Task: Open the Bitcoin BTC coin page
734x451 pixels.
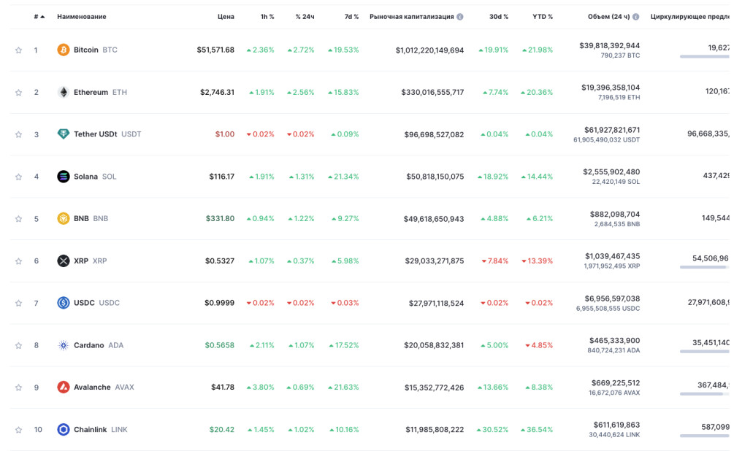Action: [x=96, y=50]
